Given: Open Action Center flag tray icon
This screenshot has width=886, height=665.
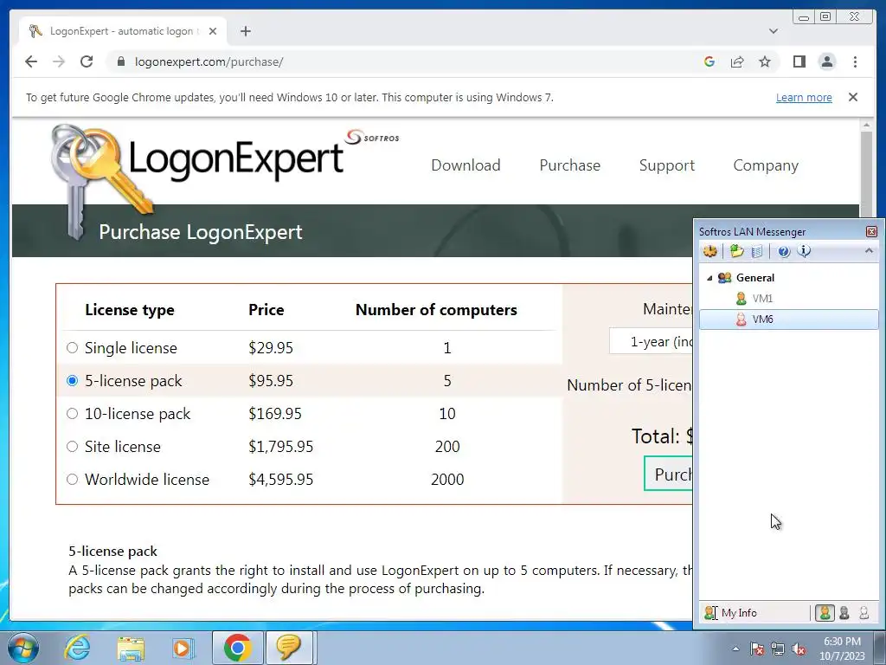Looking at the screenshot, I should tap(756, 649).
